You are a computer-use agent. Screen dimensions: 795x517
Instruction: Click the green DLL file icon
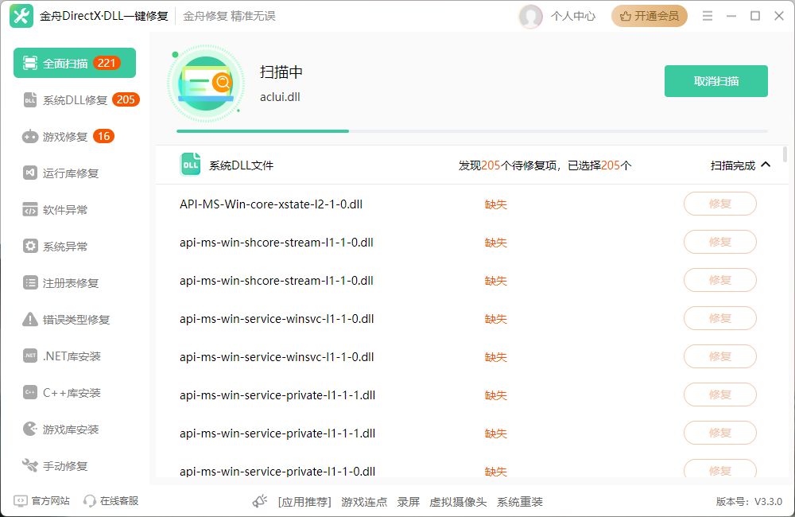[x=190, y=165]
